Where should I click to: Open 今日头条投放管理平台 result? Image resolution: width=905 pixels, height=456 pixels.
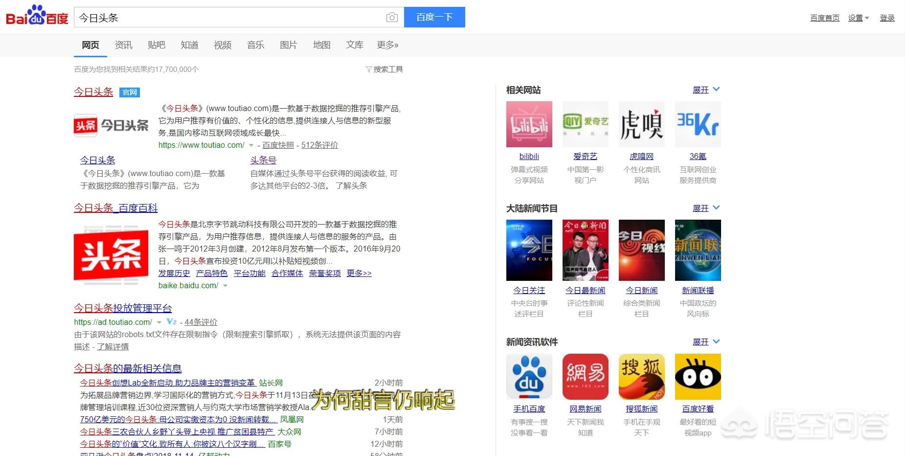(123, 308)
